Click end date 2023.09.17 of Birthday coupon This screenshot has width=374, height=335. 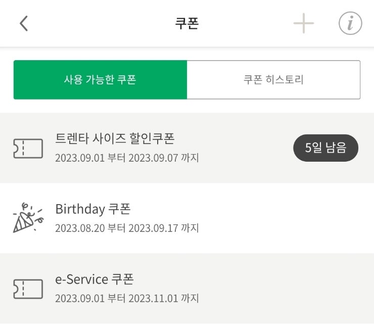(x=153, y=228)
